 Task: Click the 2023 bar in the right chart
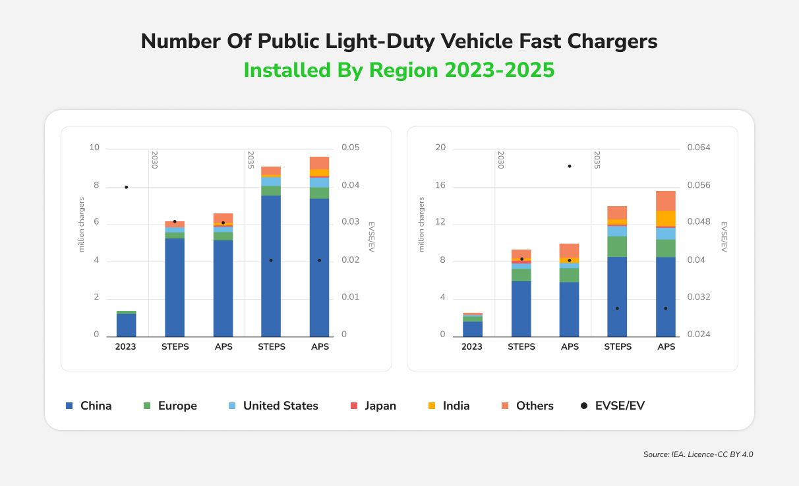click(472, 325)
